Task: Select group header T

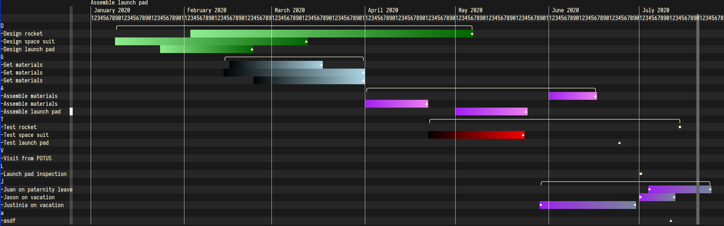Action: click(x=2, y=119)
